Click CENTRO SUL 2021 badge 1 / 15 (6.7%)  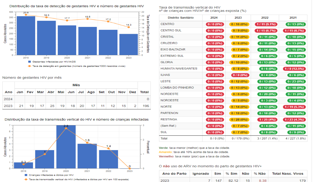(294, 31)
